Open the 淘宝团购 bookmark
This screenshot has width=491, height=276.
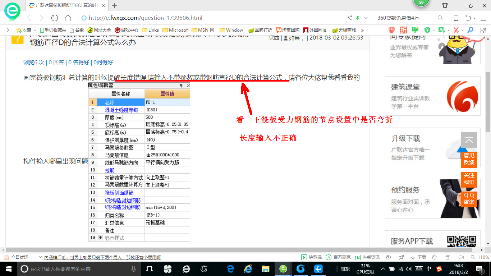click(288, 30)
